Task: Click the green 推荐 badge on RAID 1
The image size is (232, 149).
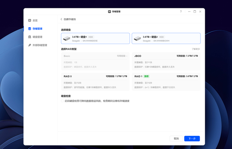Action: 146,76
